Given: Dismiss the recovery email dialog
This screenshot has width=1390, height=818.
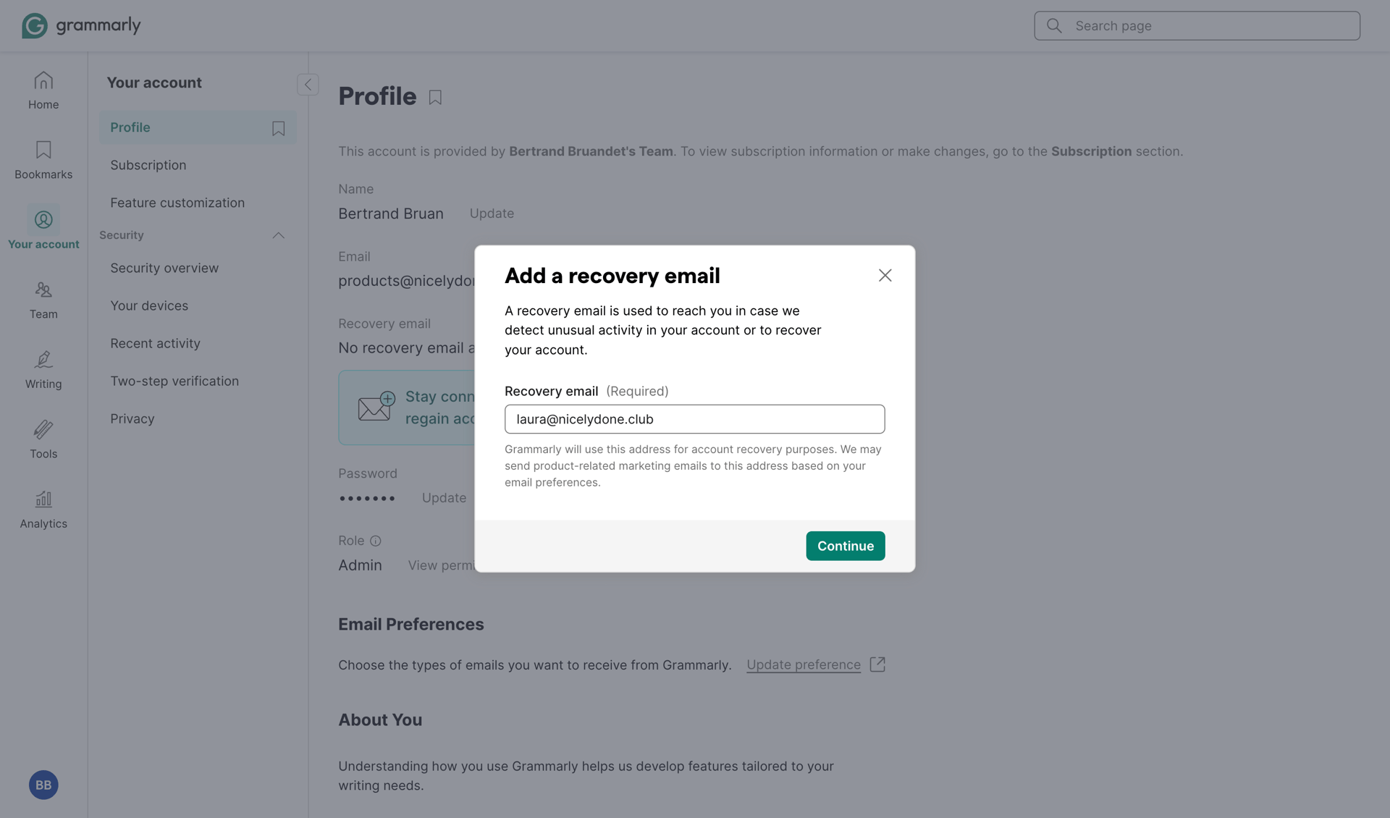Looking at the screenshot, I should coord(885,275).
